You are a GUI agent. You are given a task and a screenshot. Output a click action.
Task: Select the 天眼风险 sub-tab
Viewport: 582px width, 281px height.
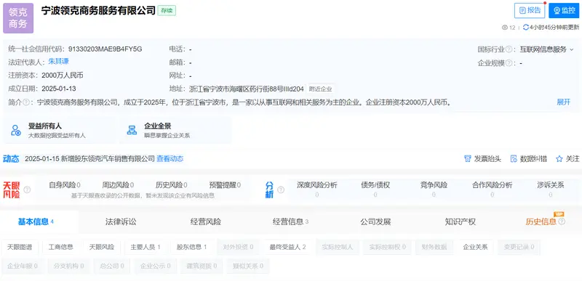pyautogui.click(x=102, y=247)
